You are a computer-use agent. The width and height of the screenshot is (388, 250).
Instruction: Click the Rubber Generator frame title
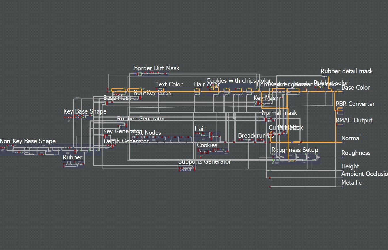pos(141,119)
